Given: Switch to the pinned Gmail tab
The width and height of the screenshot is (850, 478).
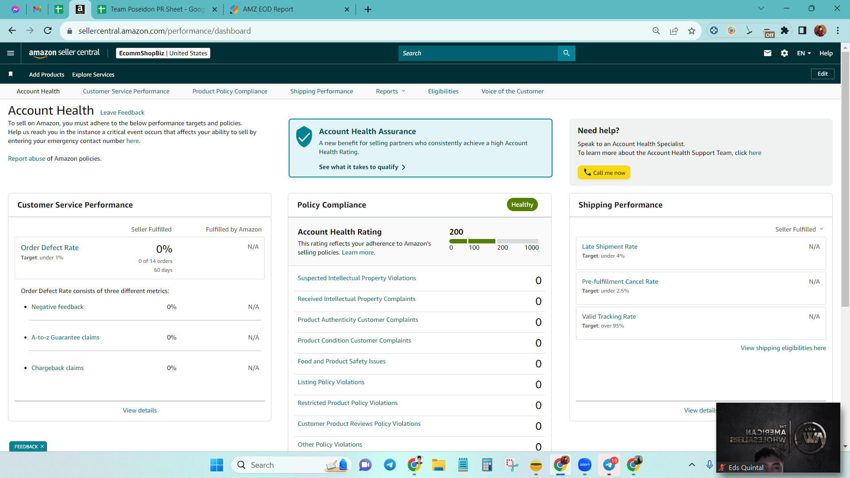Looking at the screenshot, I should [37, 9].
